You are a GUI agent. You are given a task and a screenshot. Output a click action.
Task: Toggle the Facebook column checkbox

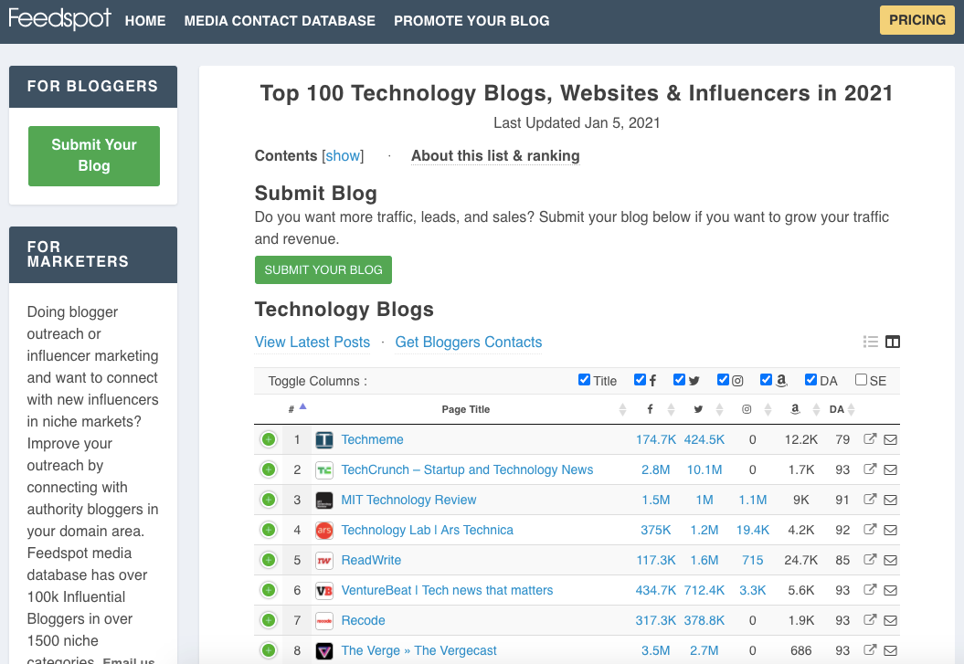tap(640, 380)
